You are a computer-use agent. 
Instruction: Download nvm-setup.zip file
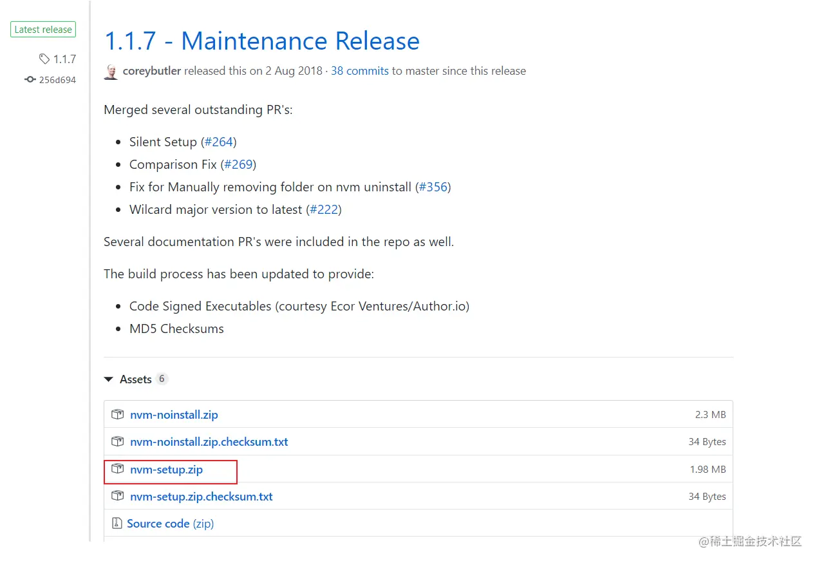pos(166,470)
